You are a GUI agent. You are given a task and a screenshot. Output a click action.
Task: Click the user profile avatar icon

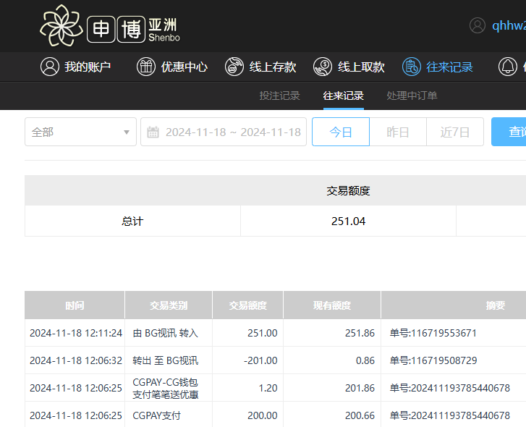[478, 25]
